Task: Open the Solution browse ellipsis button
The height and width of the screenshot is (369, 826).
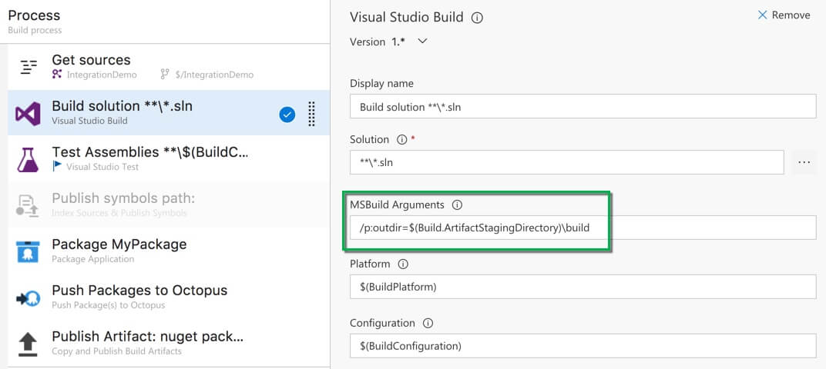Action: [x=804, y=162]
